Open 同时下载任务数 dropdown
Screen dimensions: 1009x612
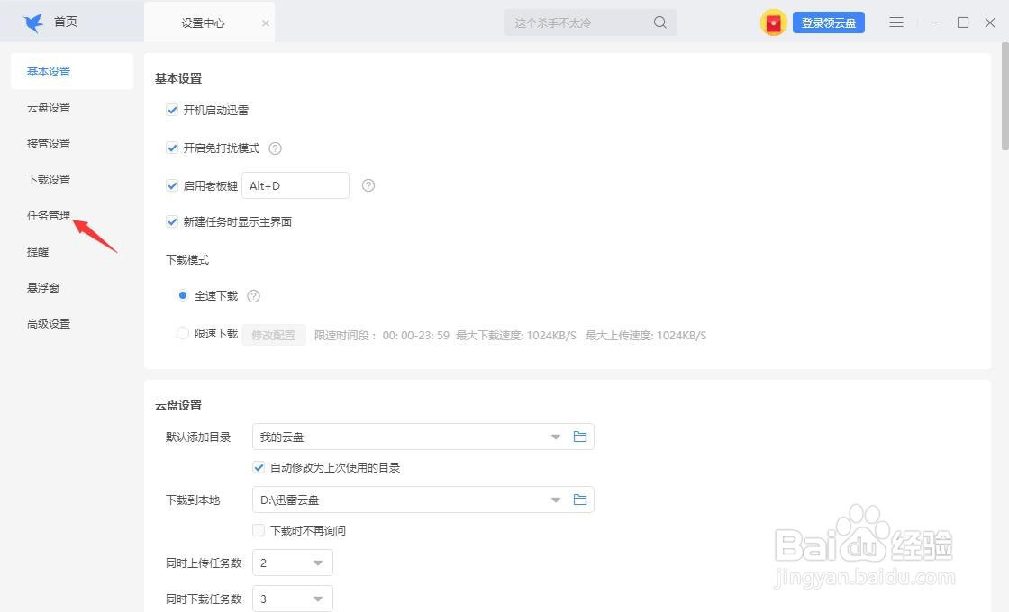pos(293,598)
